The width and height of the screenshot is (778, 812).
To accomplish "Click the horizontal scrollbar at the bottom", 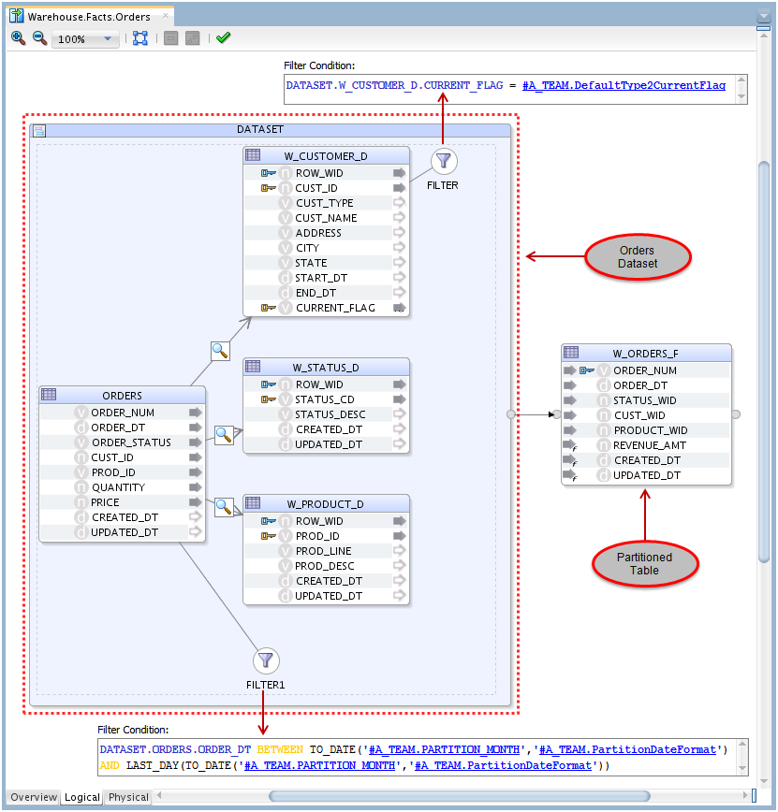I will [x=459, y=797].
